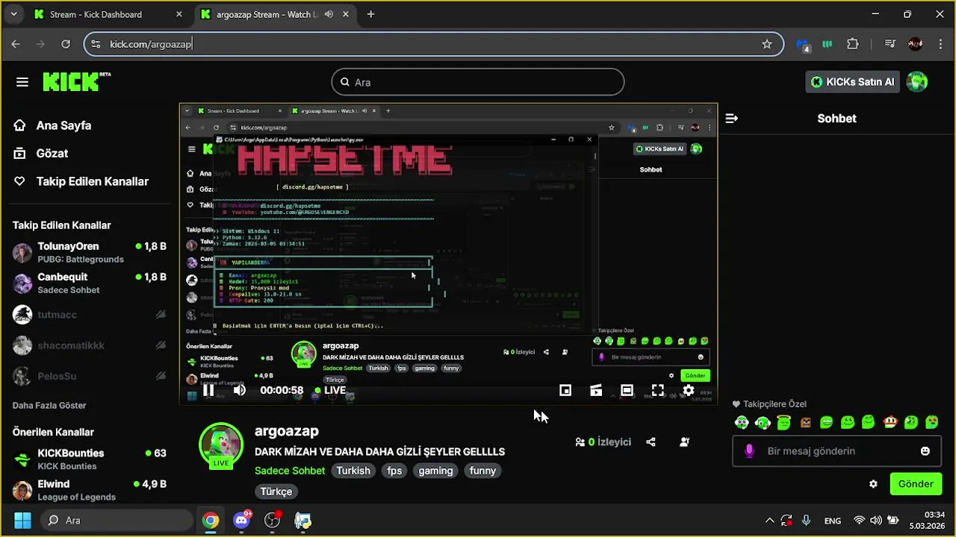The width and height of the screenshot is (956, 537).
Task: Click the search field labeled Ara
Action: [478, 82]
